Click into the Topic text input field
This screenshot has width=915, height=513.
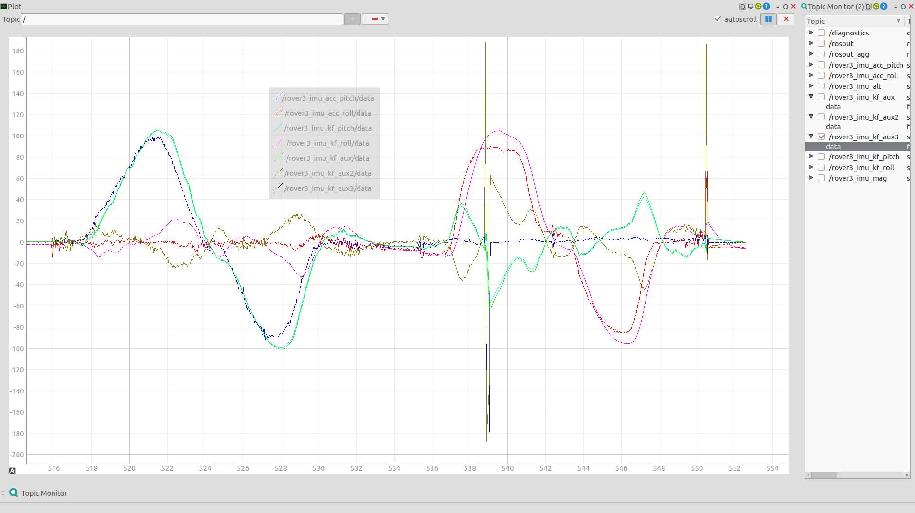(x=182, y=19)
